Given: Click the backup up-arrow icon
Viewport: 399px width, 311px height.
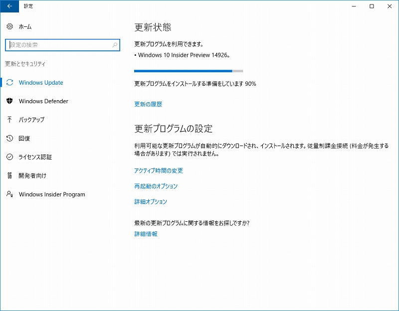Looking at the screenshot, I should coord(9,120).
